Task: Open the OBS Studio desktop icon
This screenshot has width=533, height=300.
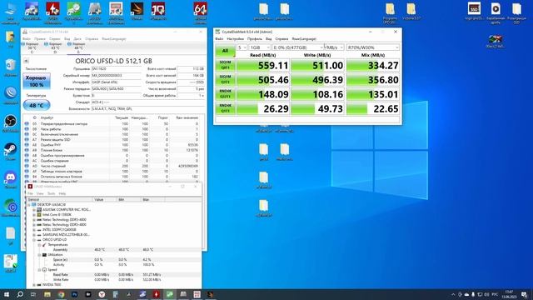Action: [10, 123]
